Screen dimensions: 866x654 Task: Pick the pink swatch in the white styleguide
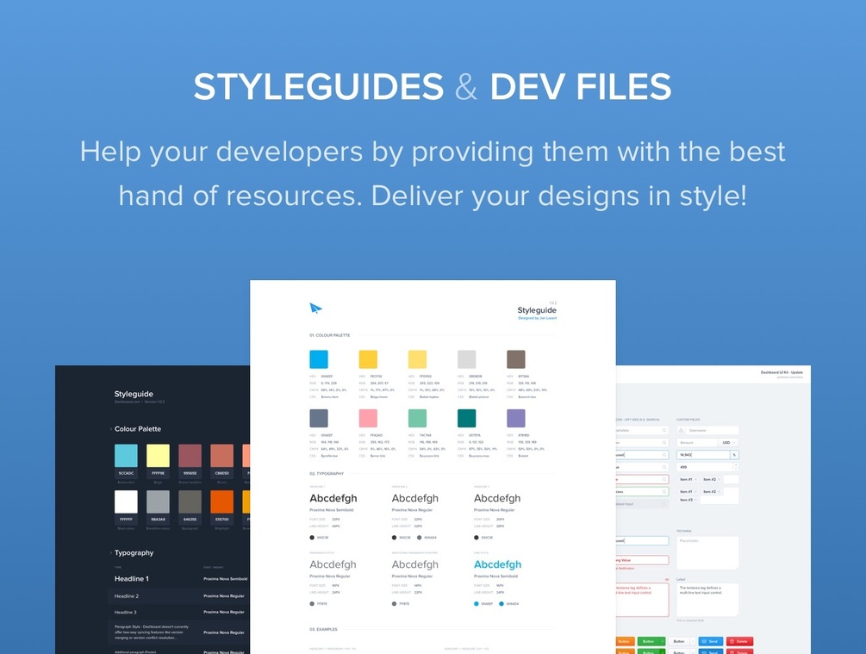(x=368, y=418)
